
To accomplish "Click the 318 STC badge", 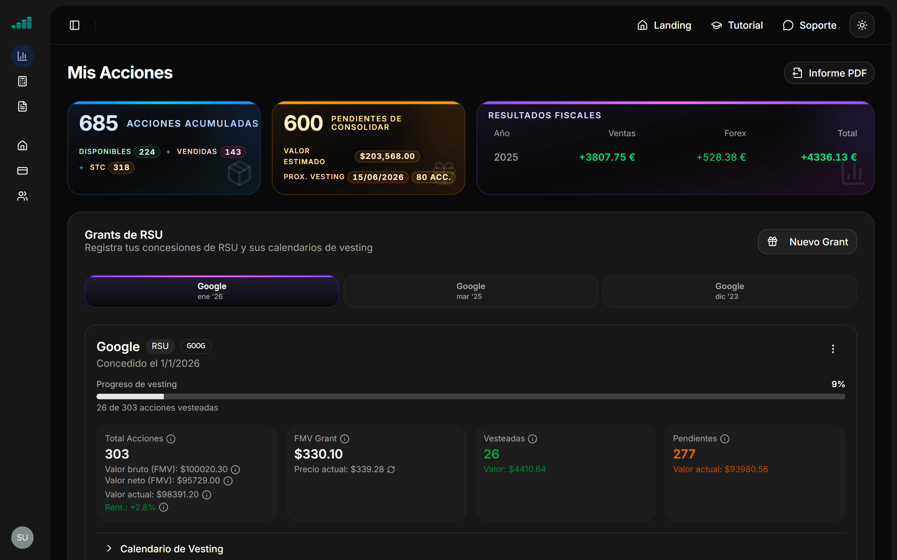I will click(122, 167).
